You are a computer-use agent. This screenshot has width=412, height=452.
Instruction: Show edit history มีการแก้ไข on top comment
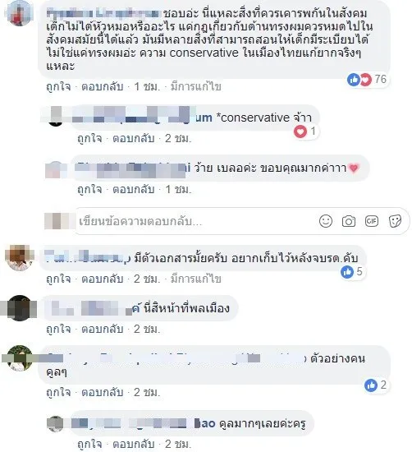click(196, 86)
